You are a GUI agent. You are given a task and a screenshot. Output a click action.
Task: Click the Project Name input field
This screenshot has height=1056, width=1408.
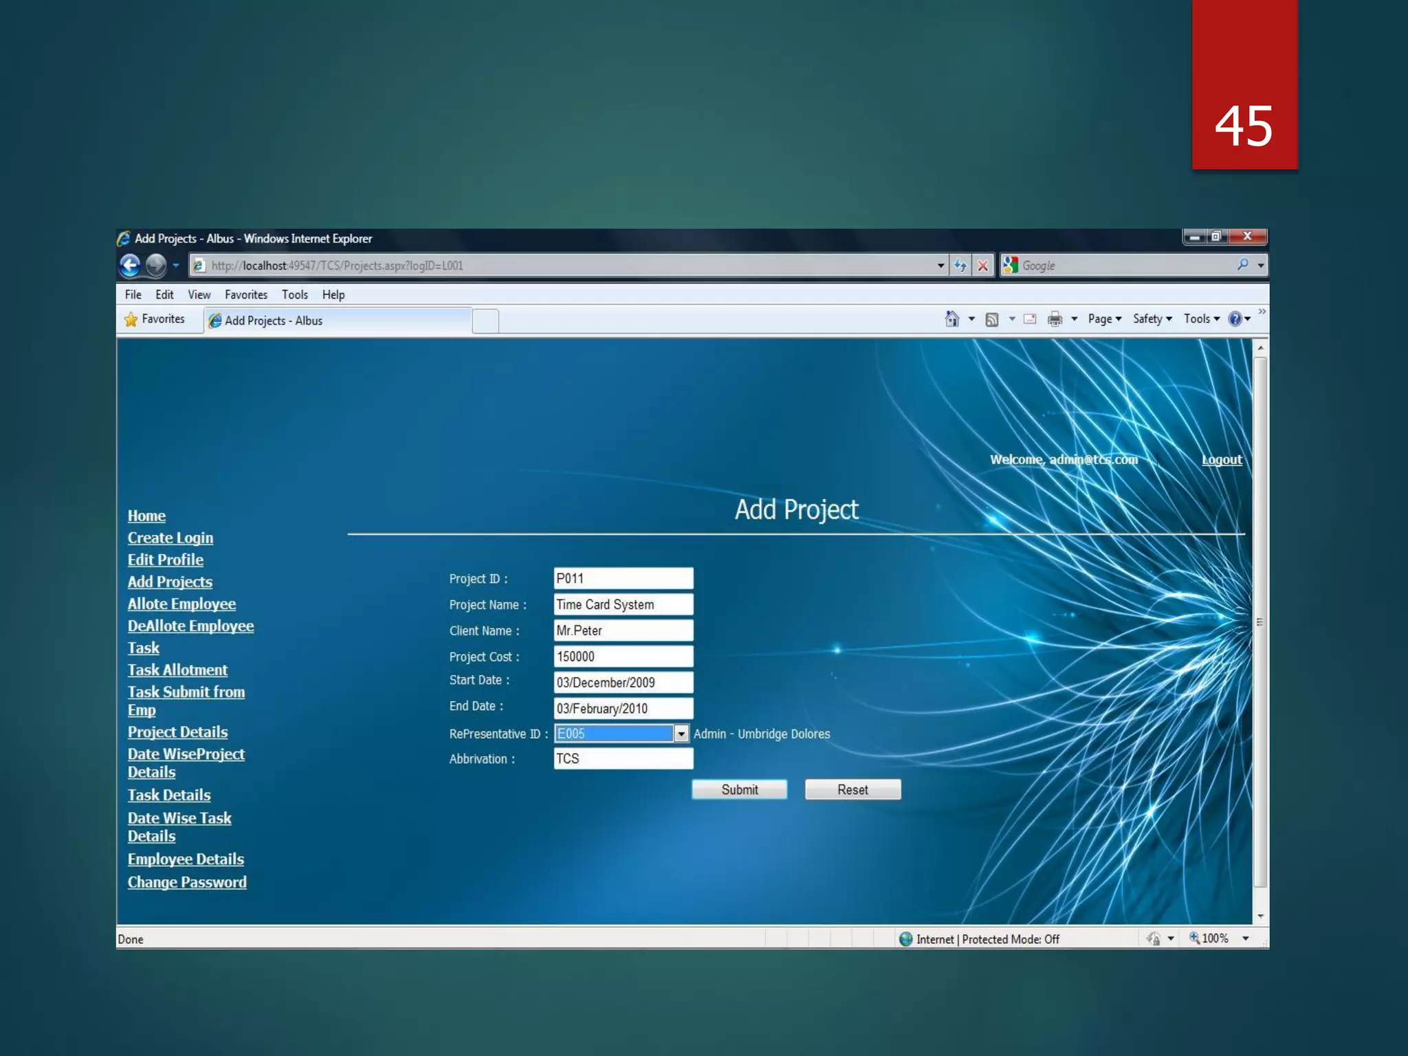pyautogui.click(x=623, y=604)
